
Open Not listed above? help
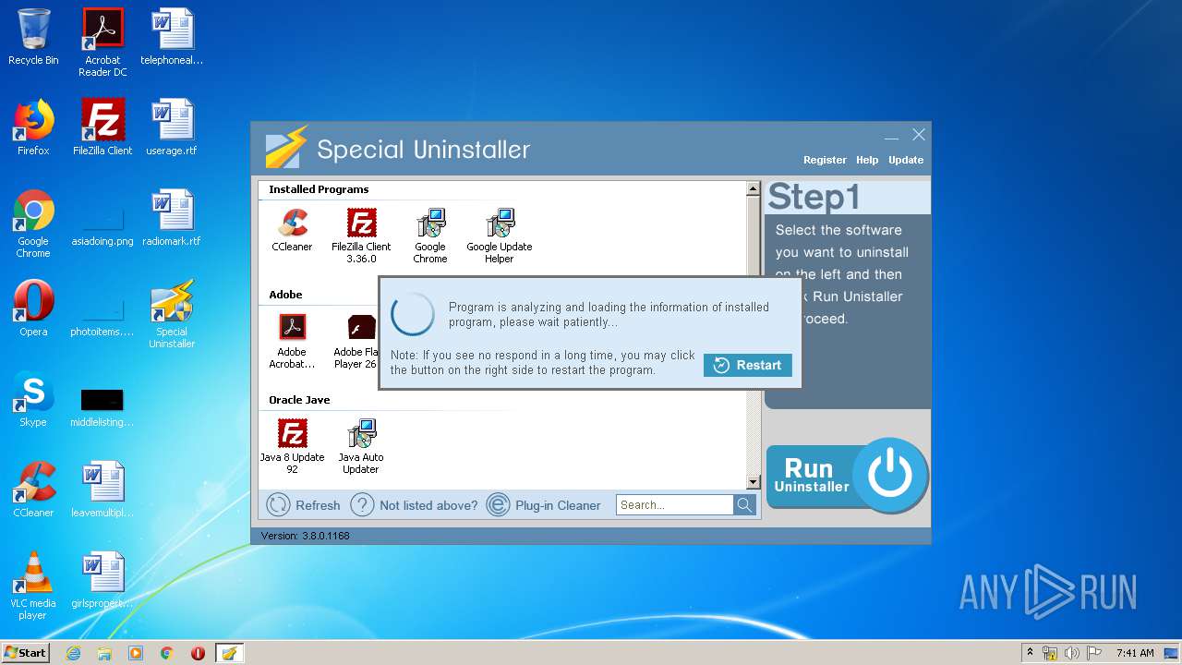coord(415,505)
